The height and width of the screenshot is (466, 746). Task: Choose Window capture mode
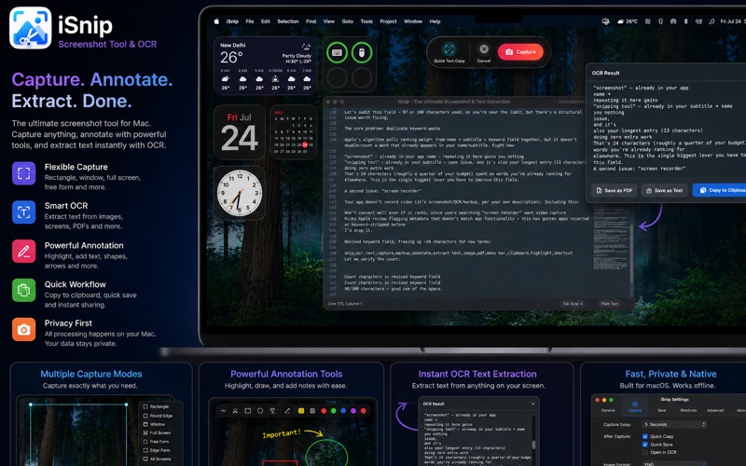[x=154, y=424]
